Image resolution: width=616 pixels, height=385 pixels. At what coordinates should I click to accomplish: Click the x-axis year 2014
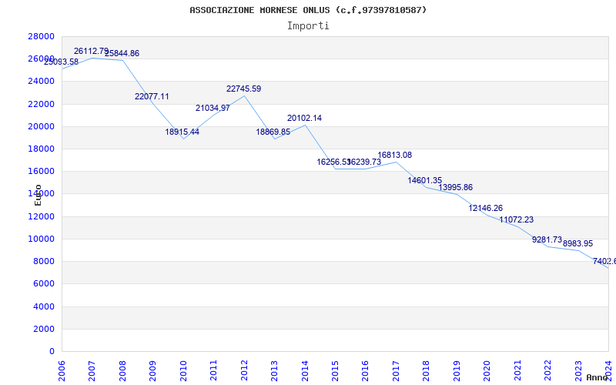(x=304, y=370)
